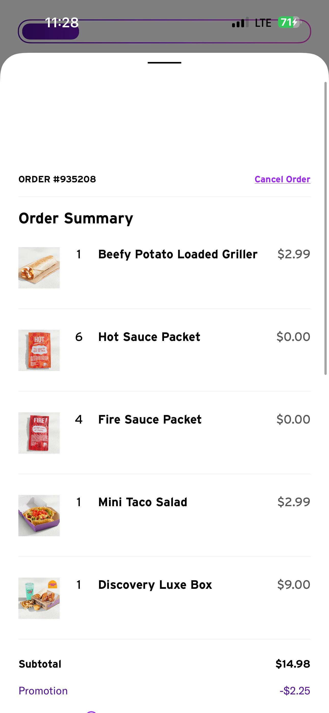Tap the purple Promotion label
The height and width of the screenshot is (713, 329).
pyautogui.click(x=43, y=691)
